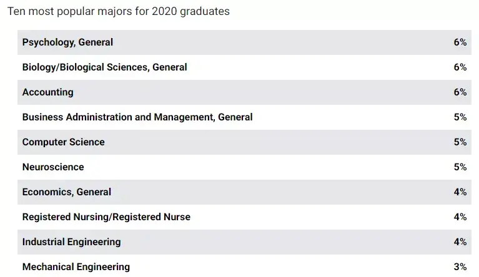The image size is (479, 277).
Task: Select the 5% value for Neuroscience
Action: pyautogui.click(x=460, y=167)
